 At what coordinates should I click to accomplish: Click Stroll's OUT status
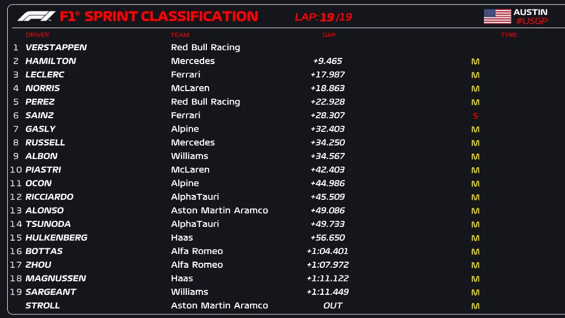tap(333, 306)
